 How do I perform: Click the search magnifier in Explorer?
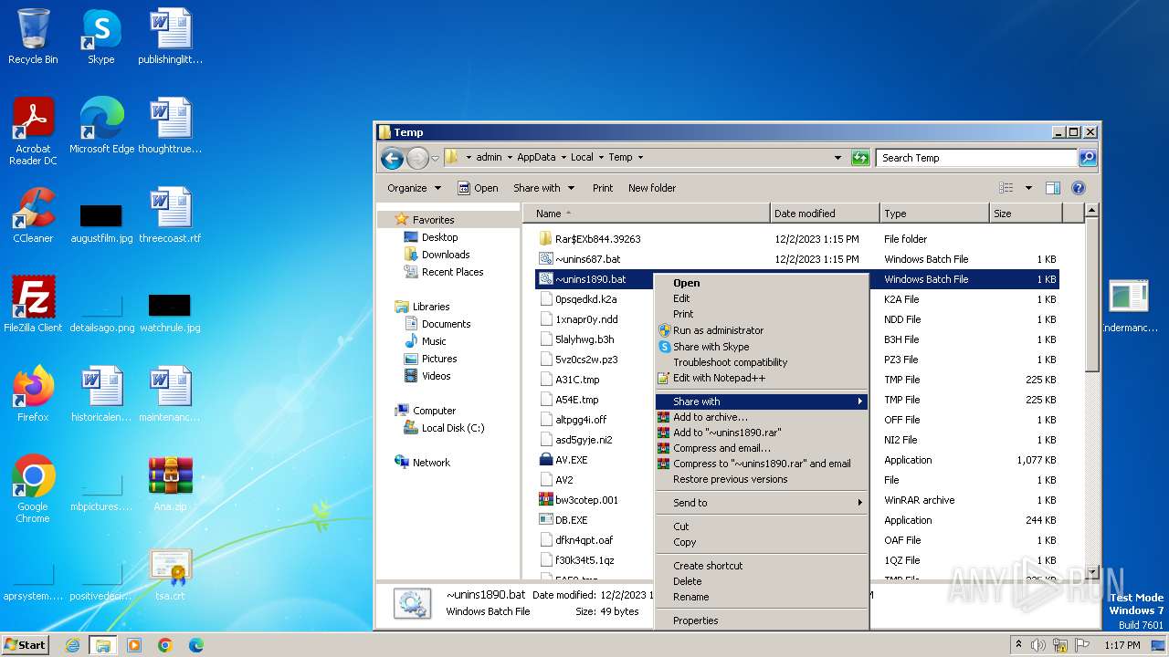pos(1087,157)
